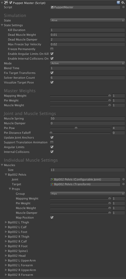
Task: Click the object picker next to Joint field
Action: tap(124, 179)
